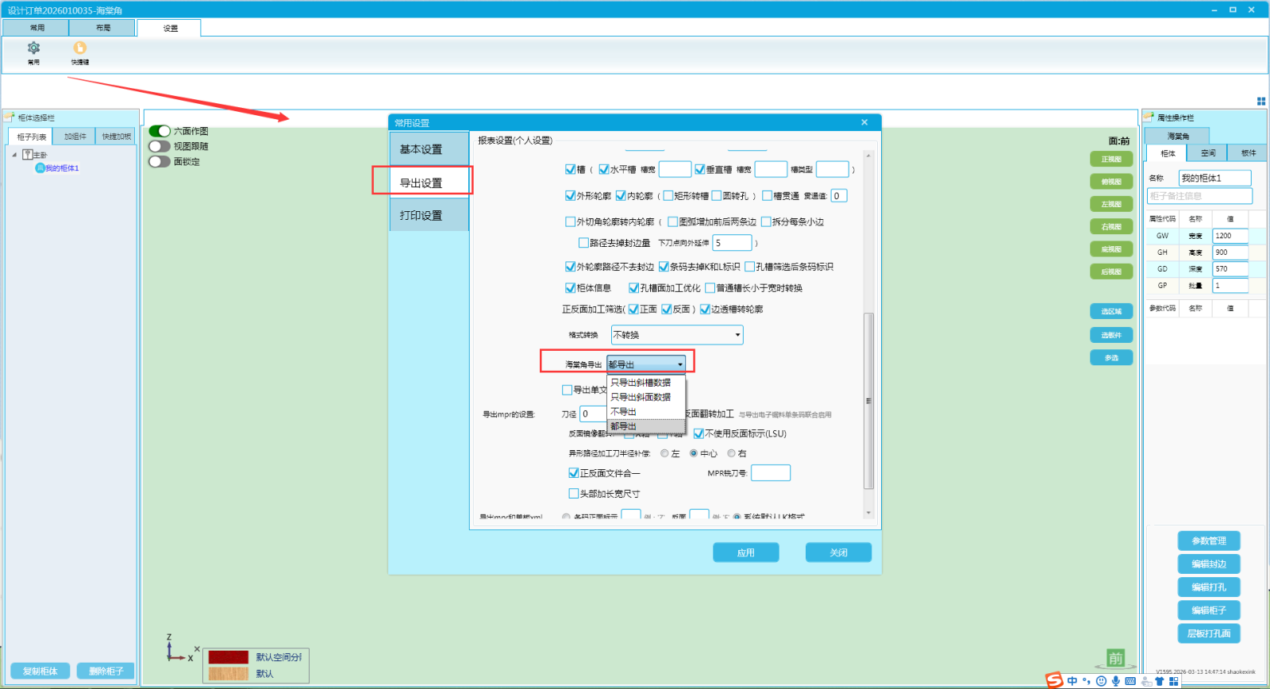Click the 应用 apply button
Image resolution: width=1270 pixels, height=689 pixels.
click(745, 552)
